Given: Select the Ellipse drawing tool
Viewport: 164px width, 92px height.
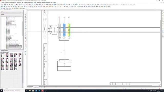Looking at the screenshot, I should pos(25,28).
